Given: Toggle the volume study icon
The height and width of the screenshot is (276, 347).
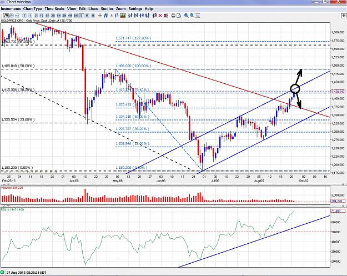Looking at the screenshot, I should [x=122, y=16].
